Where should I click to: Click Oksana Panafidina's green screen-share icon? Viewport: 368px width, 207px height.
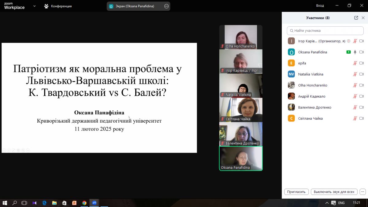click(349, 52)
